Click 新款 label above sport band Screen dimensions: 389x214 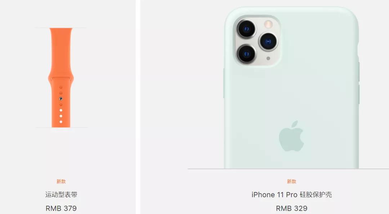click(61, 182)
